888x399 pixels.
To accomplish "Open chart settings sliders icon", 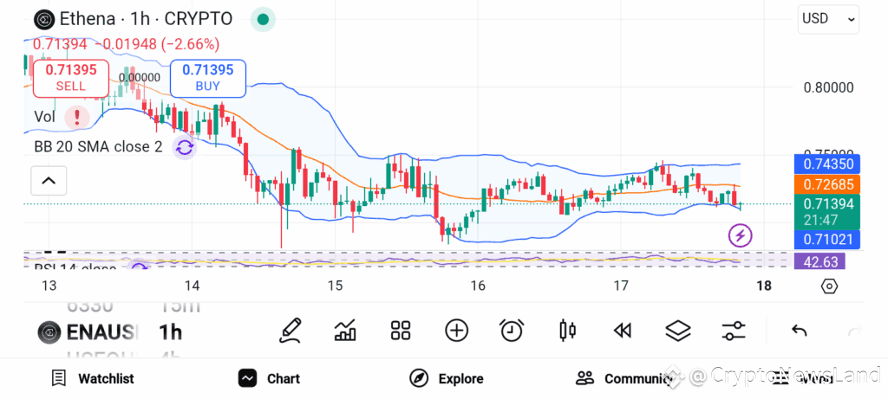I will [734, 331].
